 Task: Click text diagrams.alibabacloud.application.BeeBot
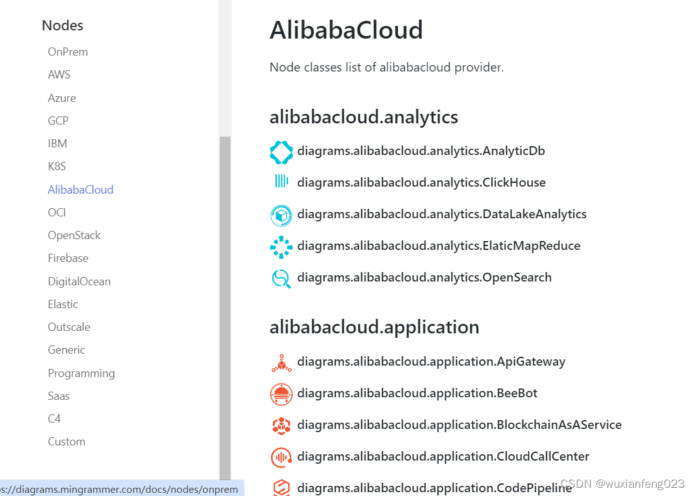point(417,393)
